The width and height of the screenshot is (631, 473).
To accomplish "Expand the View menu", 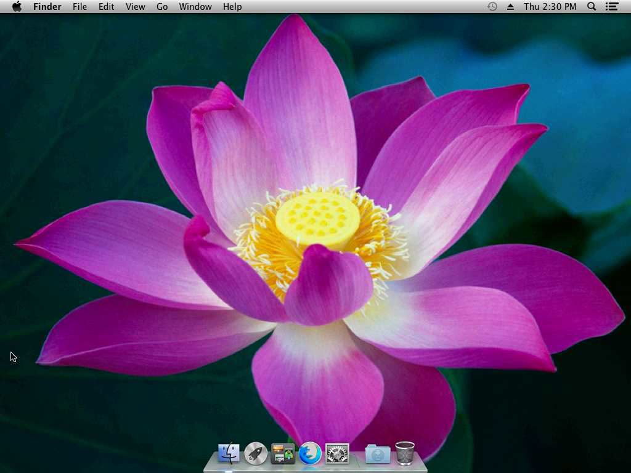I will pos(135,7).
